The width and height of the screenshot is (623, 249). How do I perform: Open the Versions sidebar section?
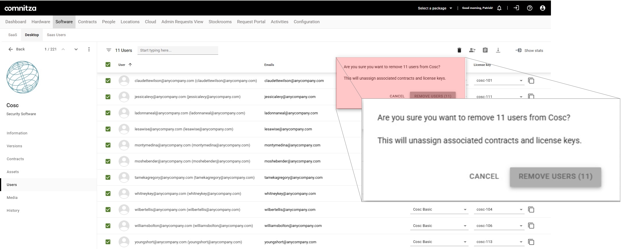pos(14,146)
